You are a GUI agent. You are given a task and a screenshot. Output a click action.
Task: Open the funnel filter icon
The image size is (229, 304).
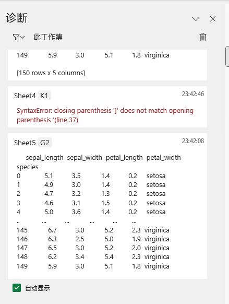click(x=16, y=37)
